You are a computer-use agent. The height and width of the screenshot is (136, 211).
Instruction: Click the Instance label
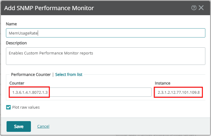[163, 83]
